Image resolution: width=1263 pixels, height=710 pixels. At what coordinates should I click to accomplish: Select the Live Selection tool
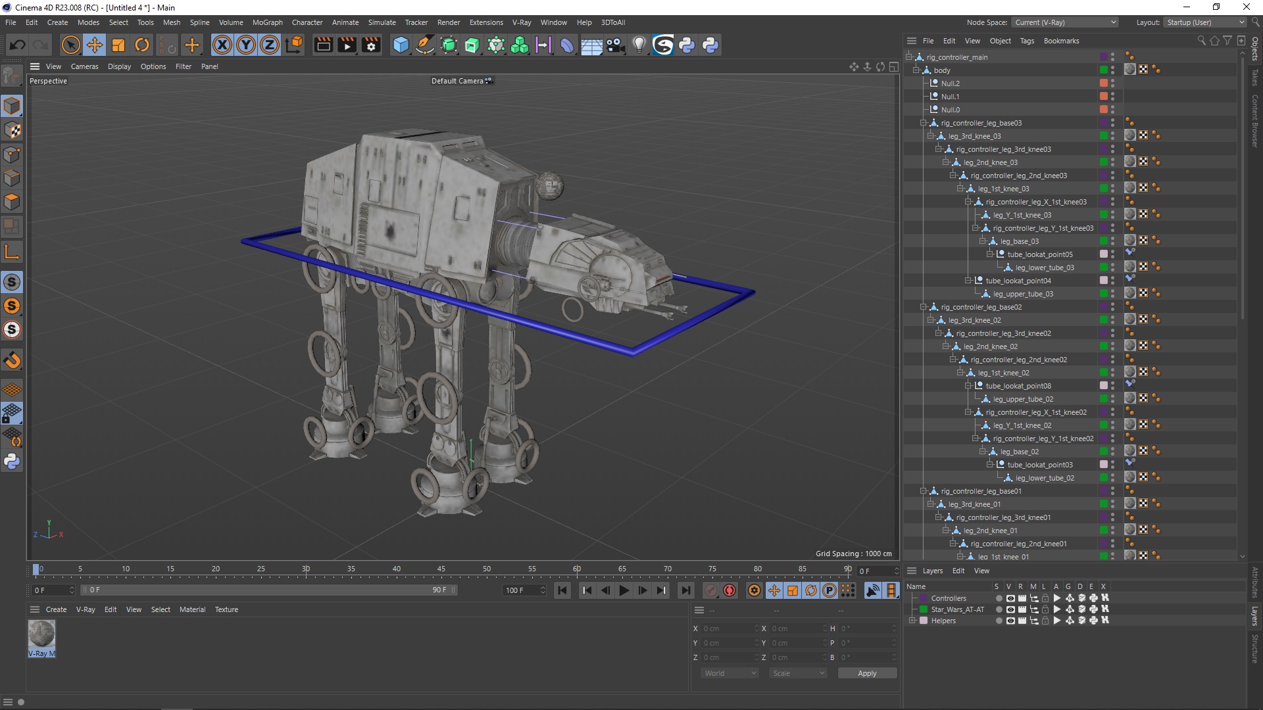70,45
